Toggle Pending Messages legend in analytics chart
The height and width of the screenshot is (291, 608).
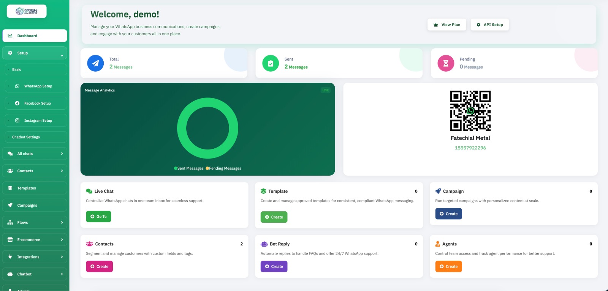(x=223, y=168)
